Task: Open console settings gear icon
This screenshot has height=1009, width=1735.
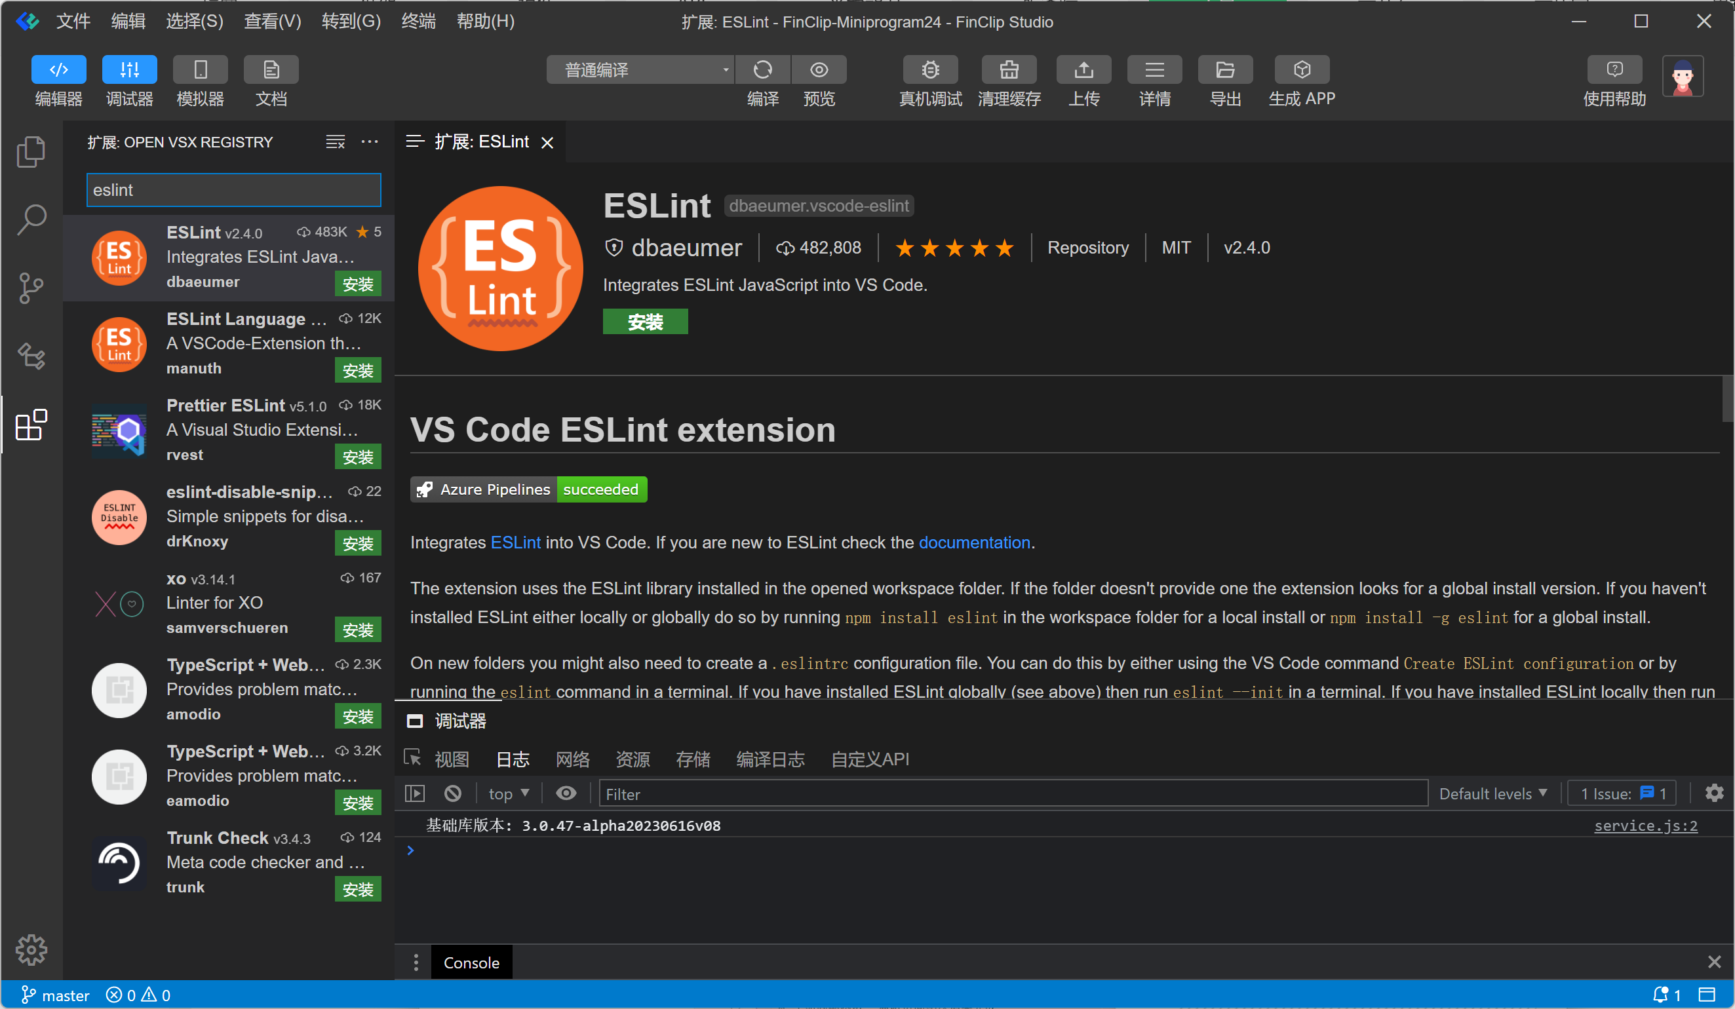Action: pos(1713,793)
